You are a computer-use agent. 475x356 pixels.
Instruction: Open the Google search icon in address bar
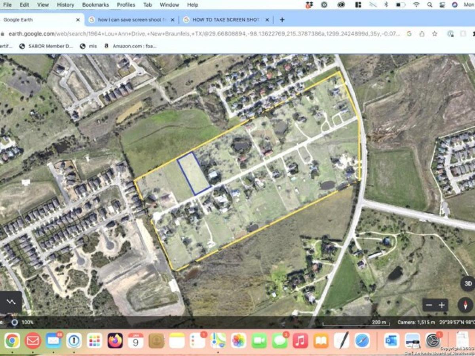409,34
